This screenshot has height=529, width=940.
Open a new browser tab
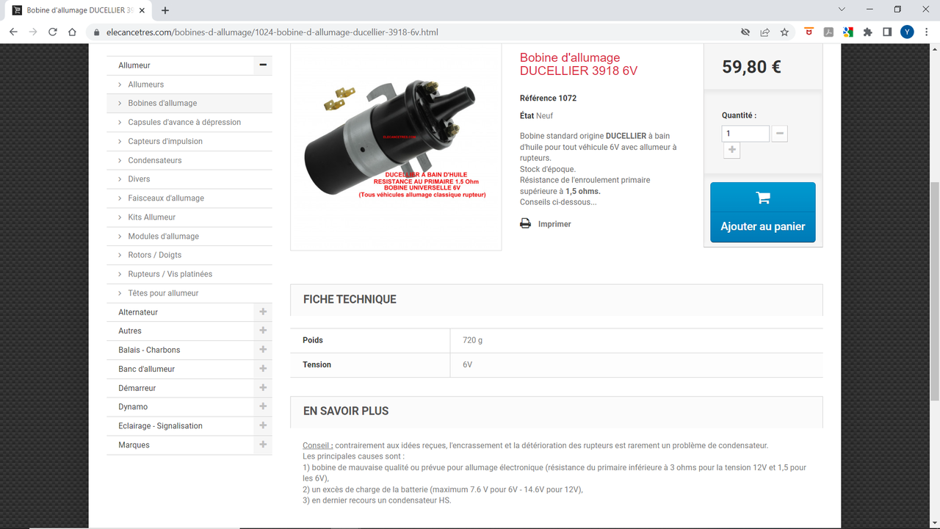click(165, 10)
